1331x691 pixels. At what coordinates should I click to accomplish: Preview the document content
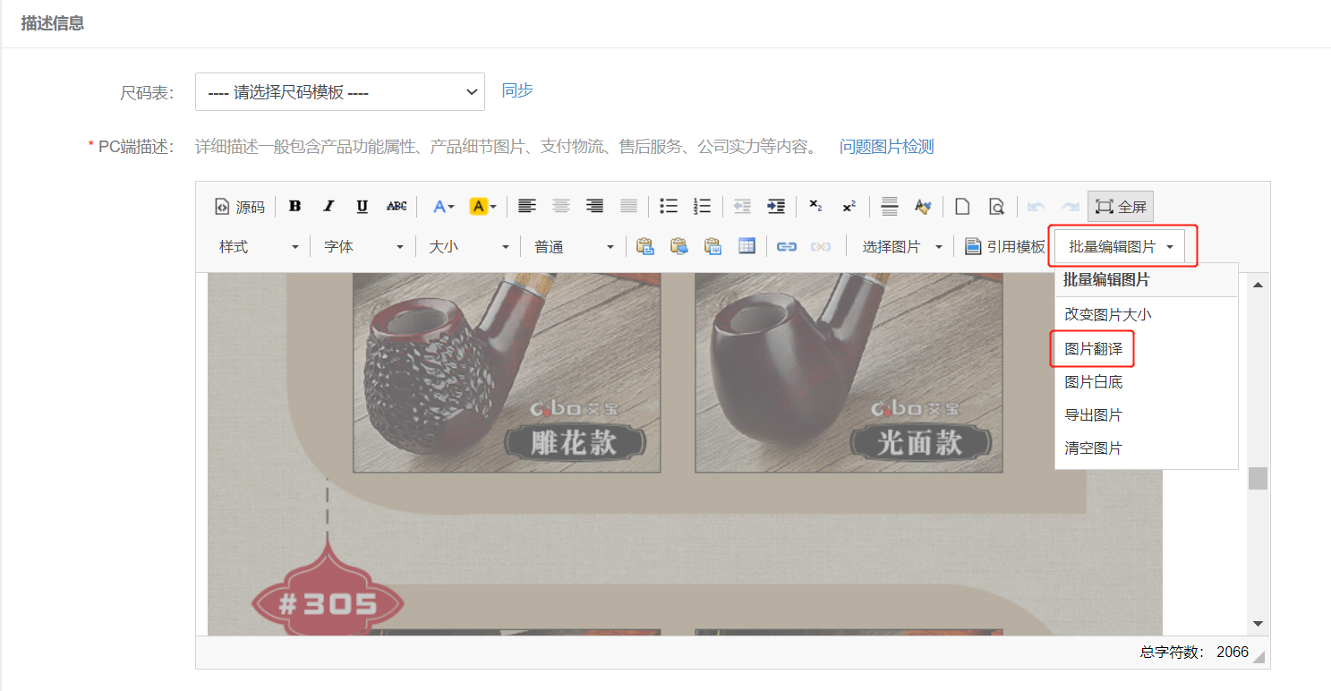[x=996, y=207]
